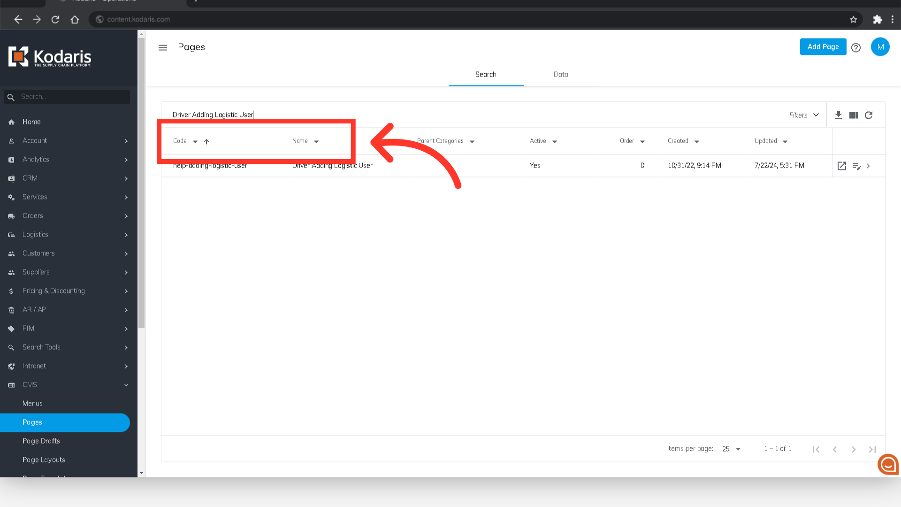Open the Name column dropdown arrow

point(316,141)
